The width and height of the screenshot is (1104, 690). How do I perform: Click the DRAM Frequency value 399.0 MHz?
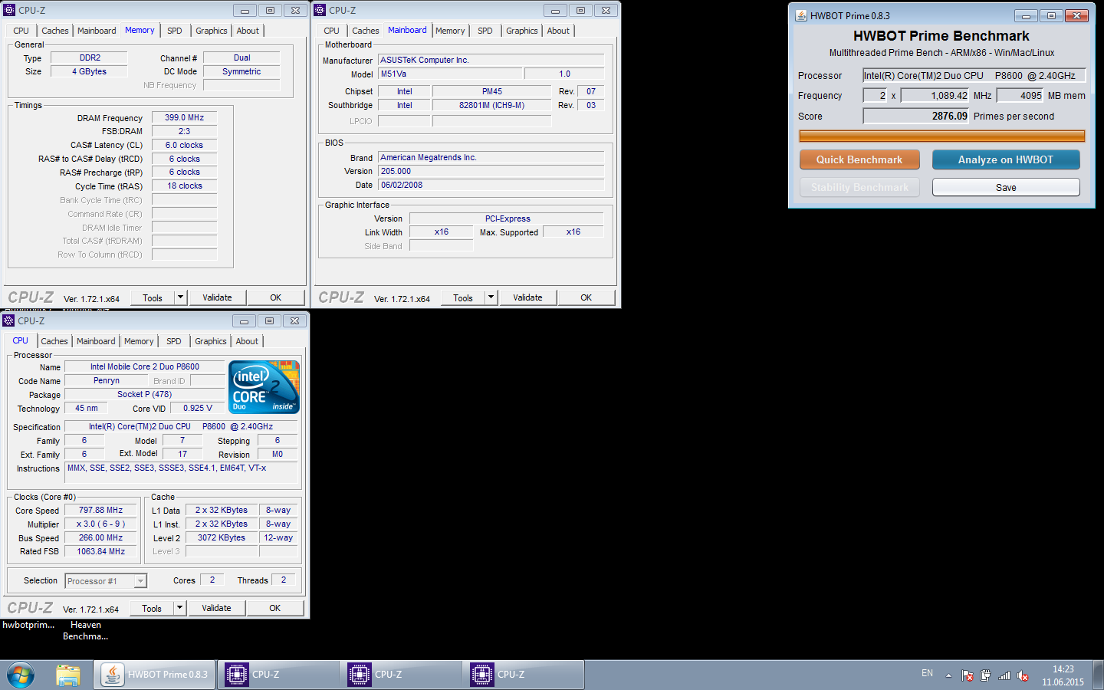coord(184,117)
